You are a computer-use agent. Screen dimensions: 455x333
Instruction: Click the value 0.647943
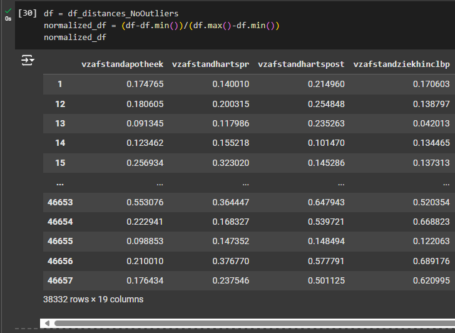pyautogui.click(x=326, y=202)
